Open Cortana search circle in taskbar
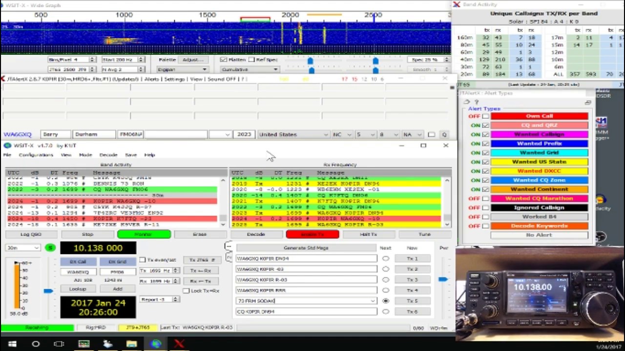Image resolution: width=625 pixels, height=351 pixels. click(x=36, y=344)
